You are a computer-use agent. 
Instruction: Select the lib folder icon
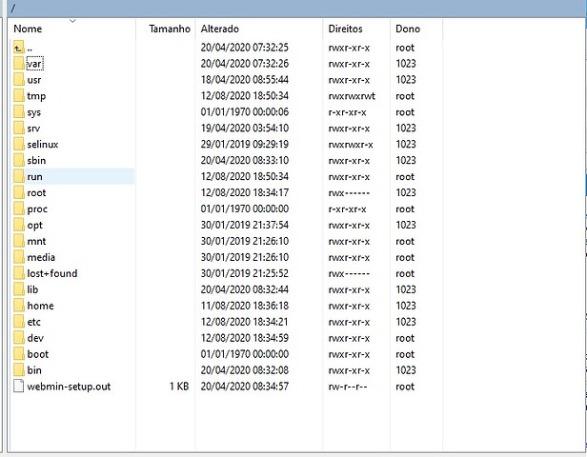pyautogui.click(x=18, y=289)
